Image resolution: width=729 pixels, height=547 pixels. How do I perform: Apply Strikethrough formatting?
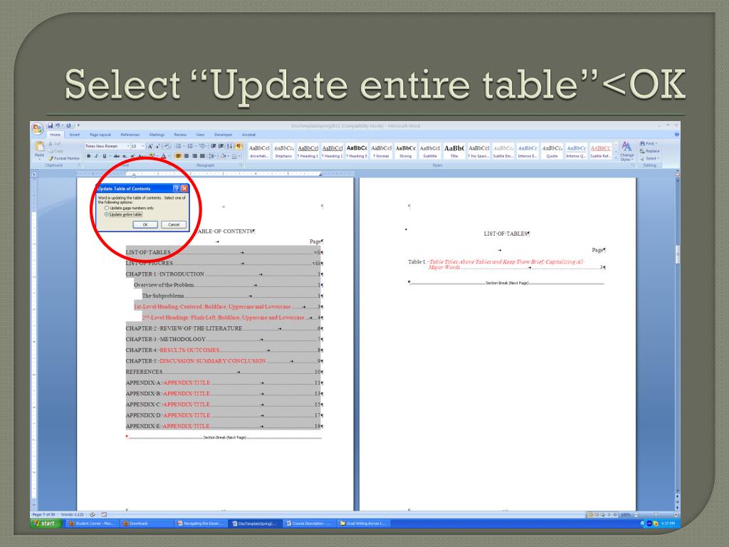tap(116, 156)
